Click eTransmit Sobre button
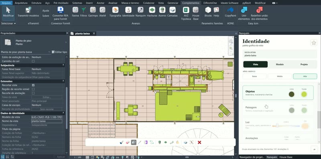This screenshot has width=321, height=159. [46, 16]
